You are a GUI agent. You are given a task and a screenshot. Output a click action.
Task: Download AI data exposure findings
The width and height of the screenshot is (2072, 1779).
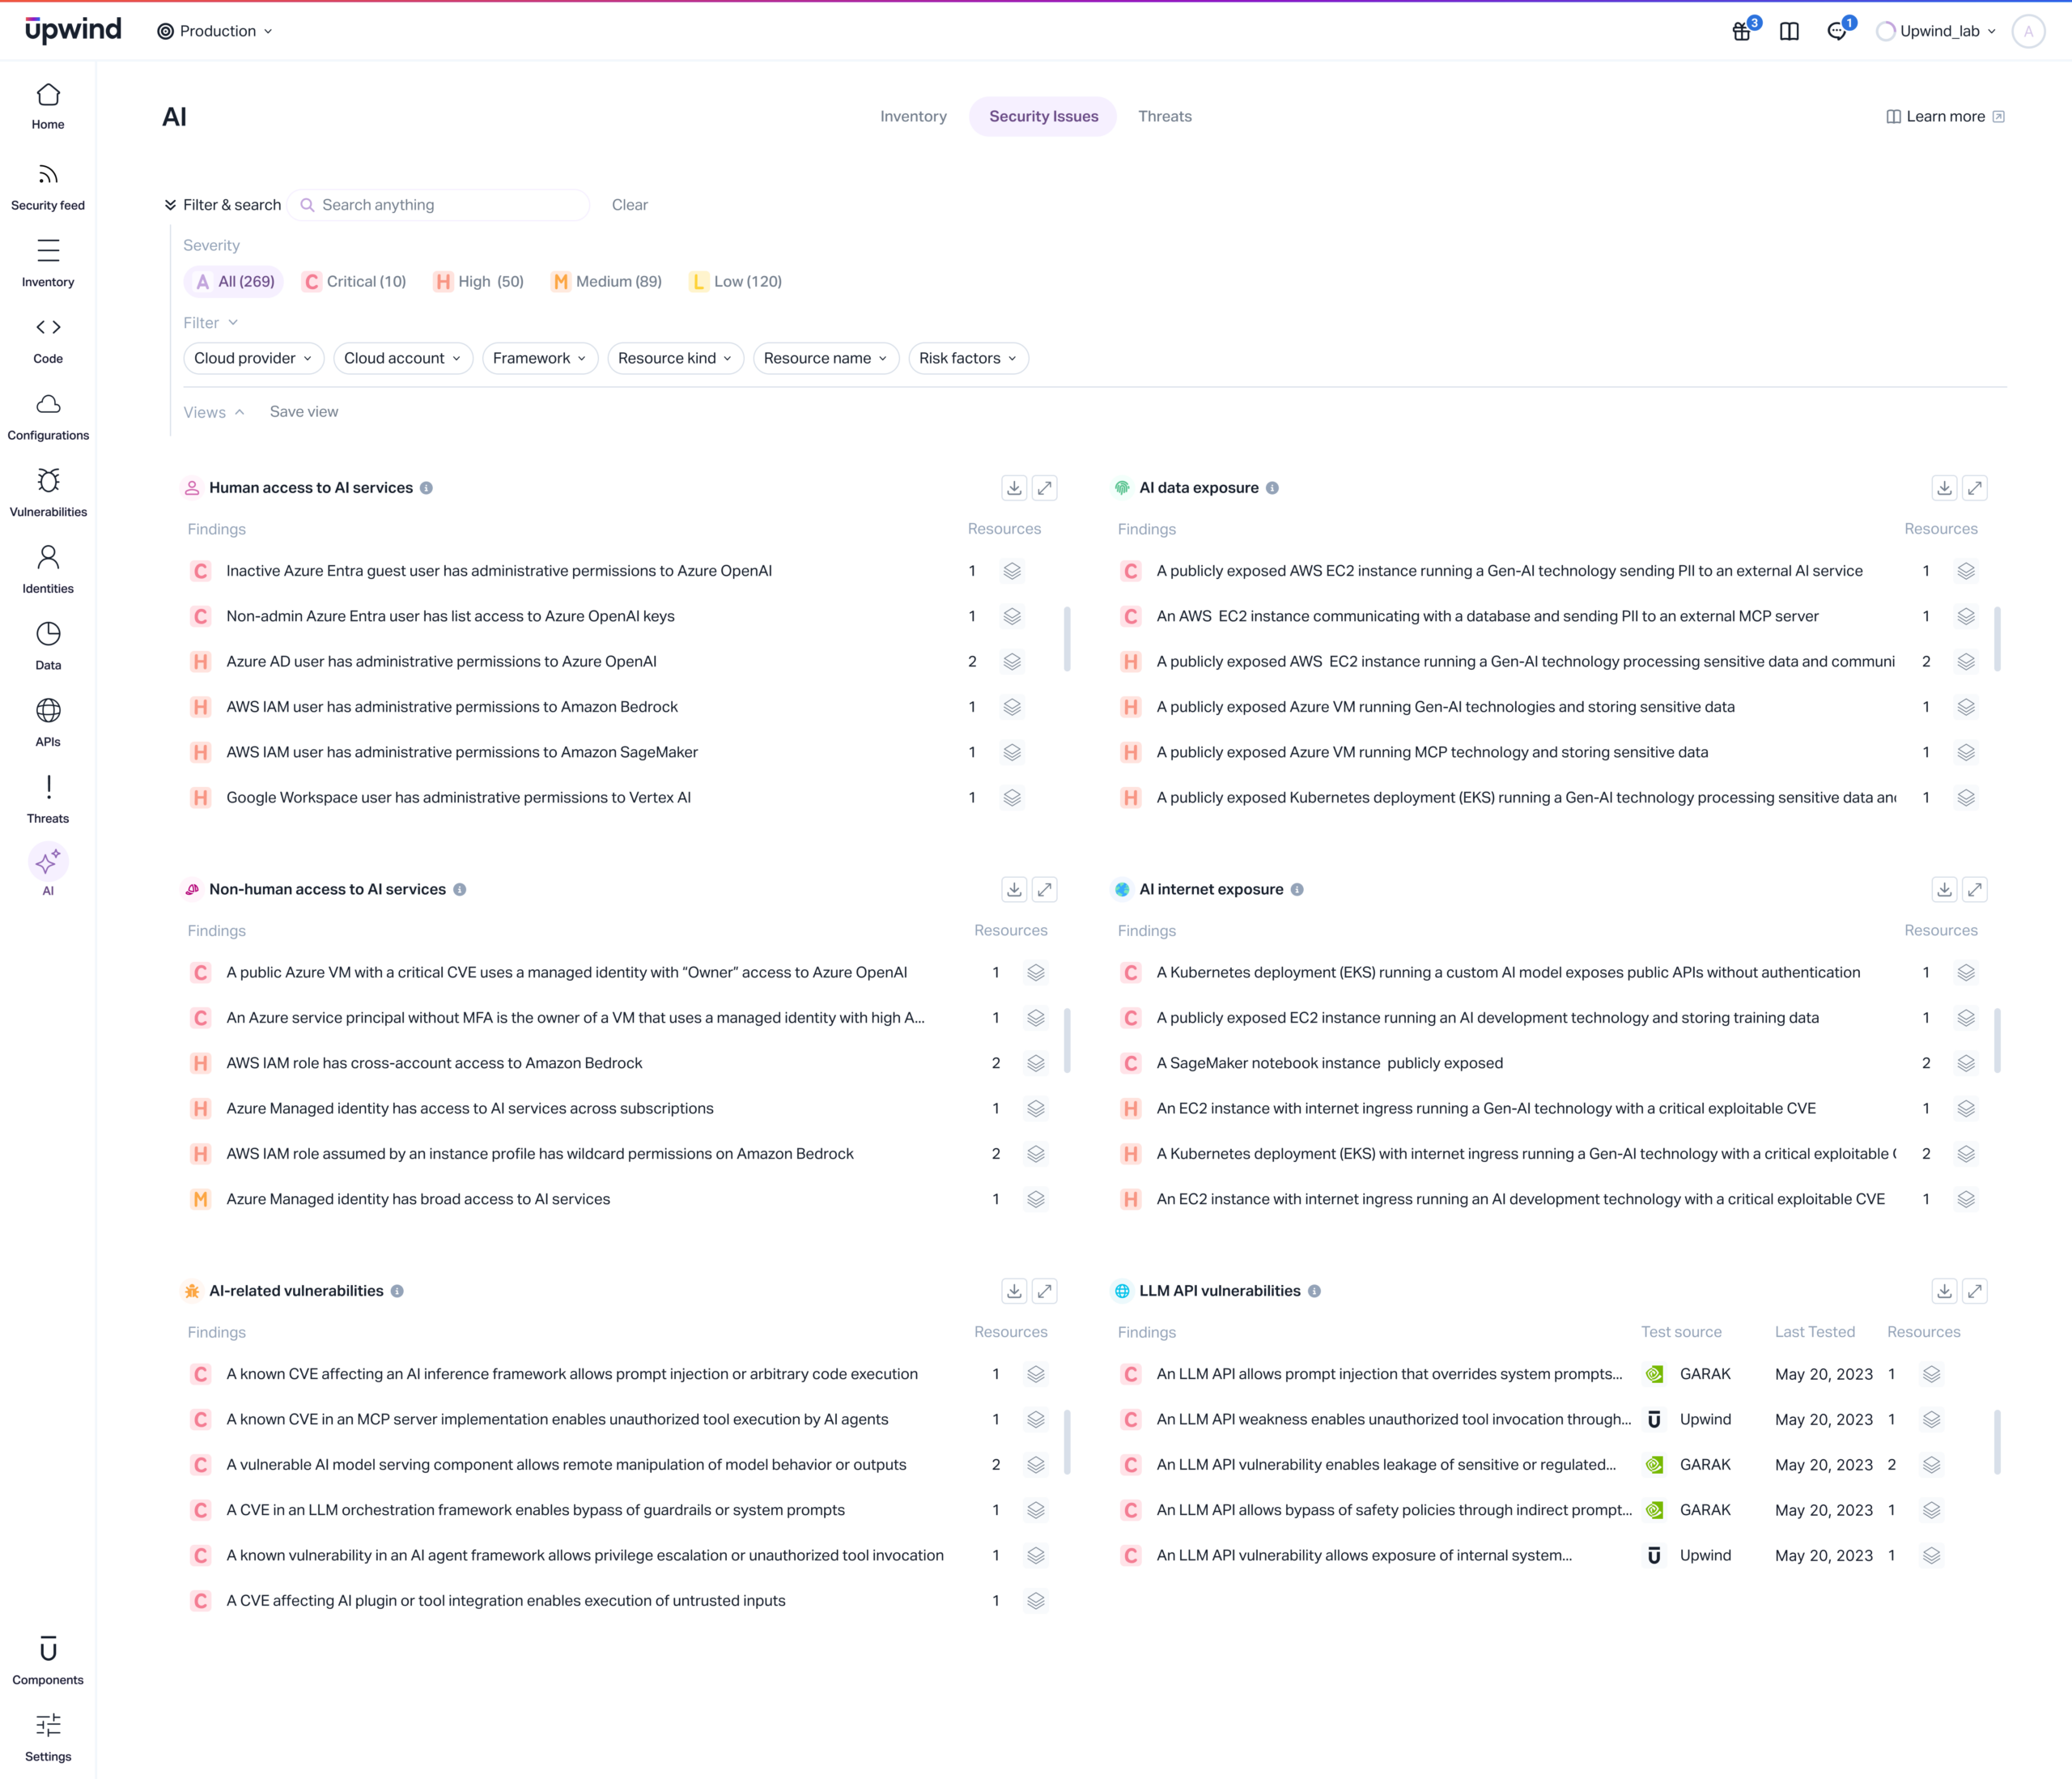(x=1944, y=487)
